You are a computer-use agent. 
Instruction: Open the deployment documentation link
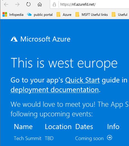55,90
